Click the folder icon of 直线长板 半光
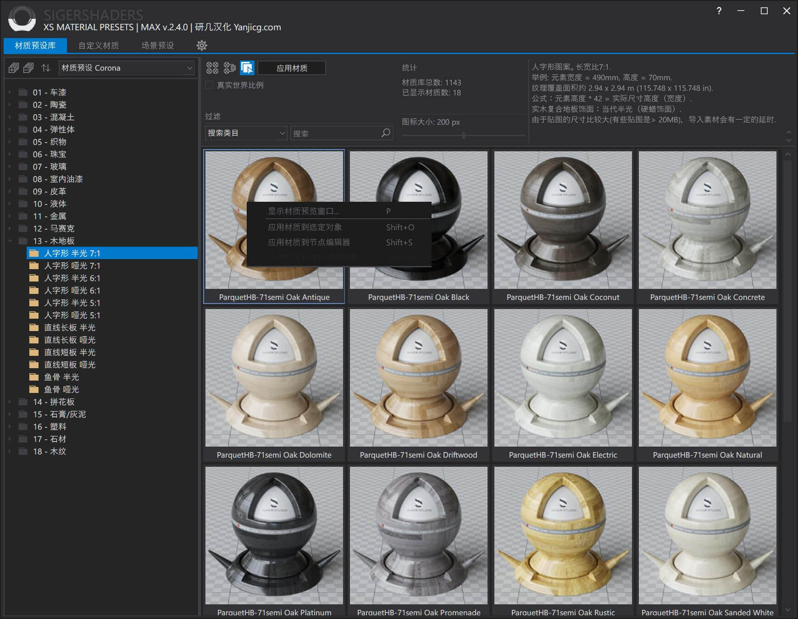 (34, 327)
